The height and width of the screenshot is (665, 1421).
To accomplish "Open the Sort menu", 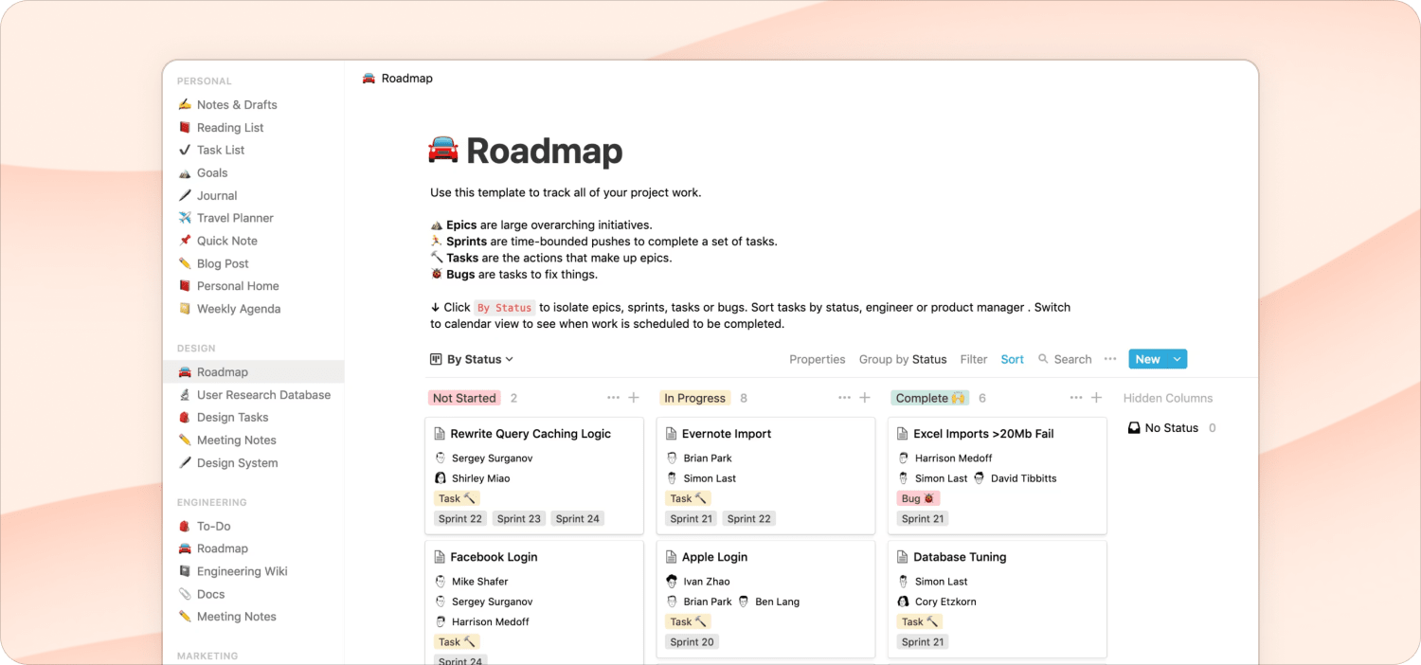I will pos(1013,360).
